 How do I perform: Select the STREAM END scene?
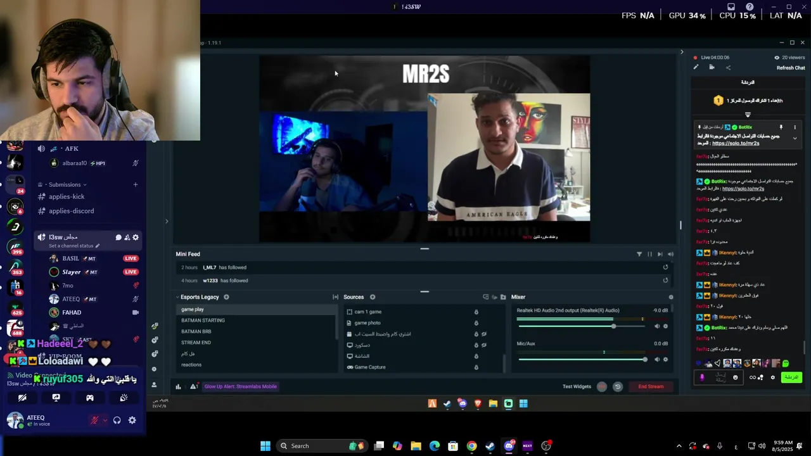[256, 343]
